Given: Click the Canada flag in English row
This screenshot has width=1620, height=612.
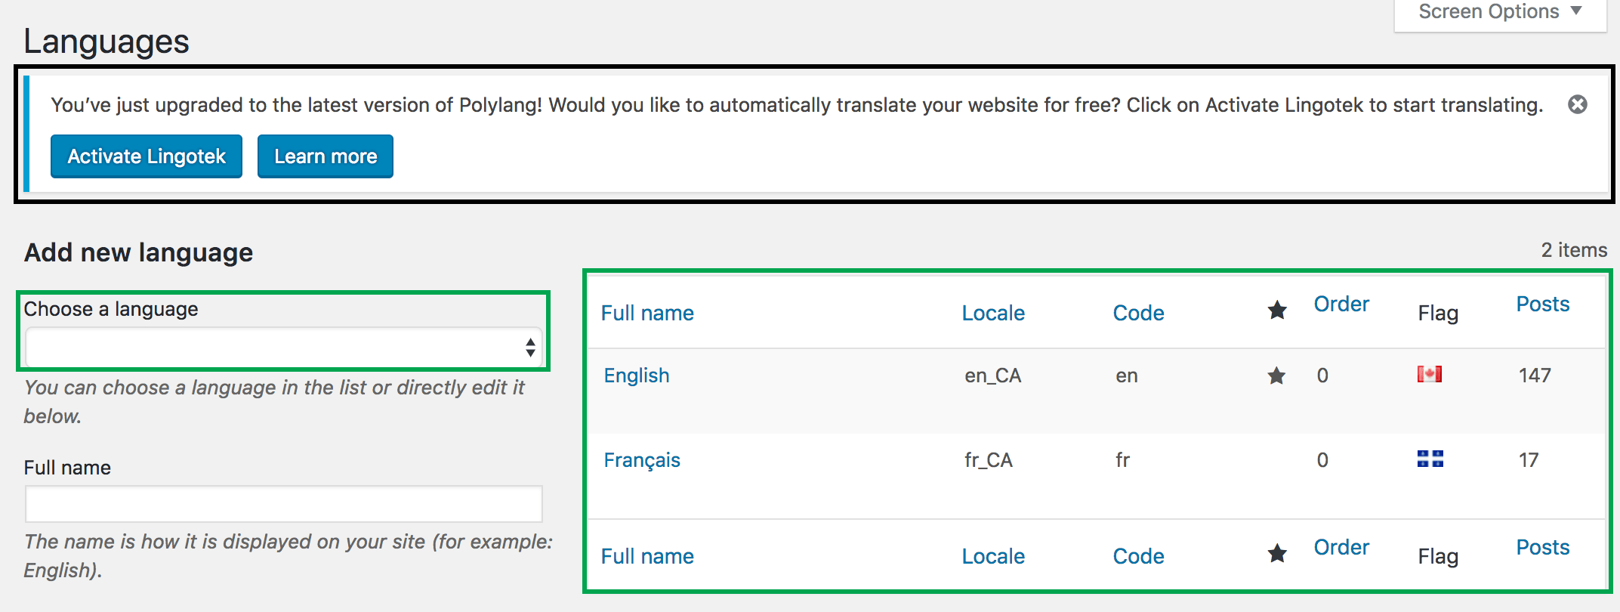Looking at the screenshot, I should coord(1430,374).
